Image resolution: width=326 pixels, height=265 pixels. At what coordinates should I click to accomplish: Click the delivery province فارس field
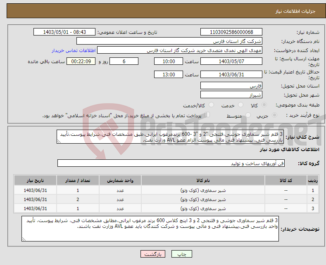click(231, 85)
